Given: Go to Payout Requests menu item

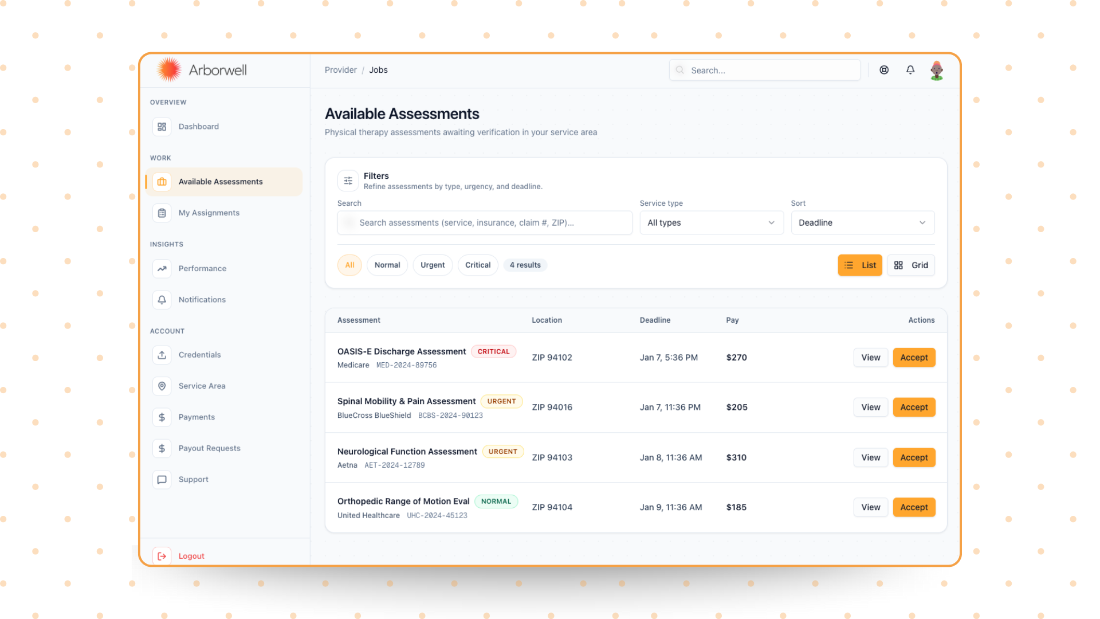Looking at the screenshot, I should (209, 448).
